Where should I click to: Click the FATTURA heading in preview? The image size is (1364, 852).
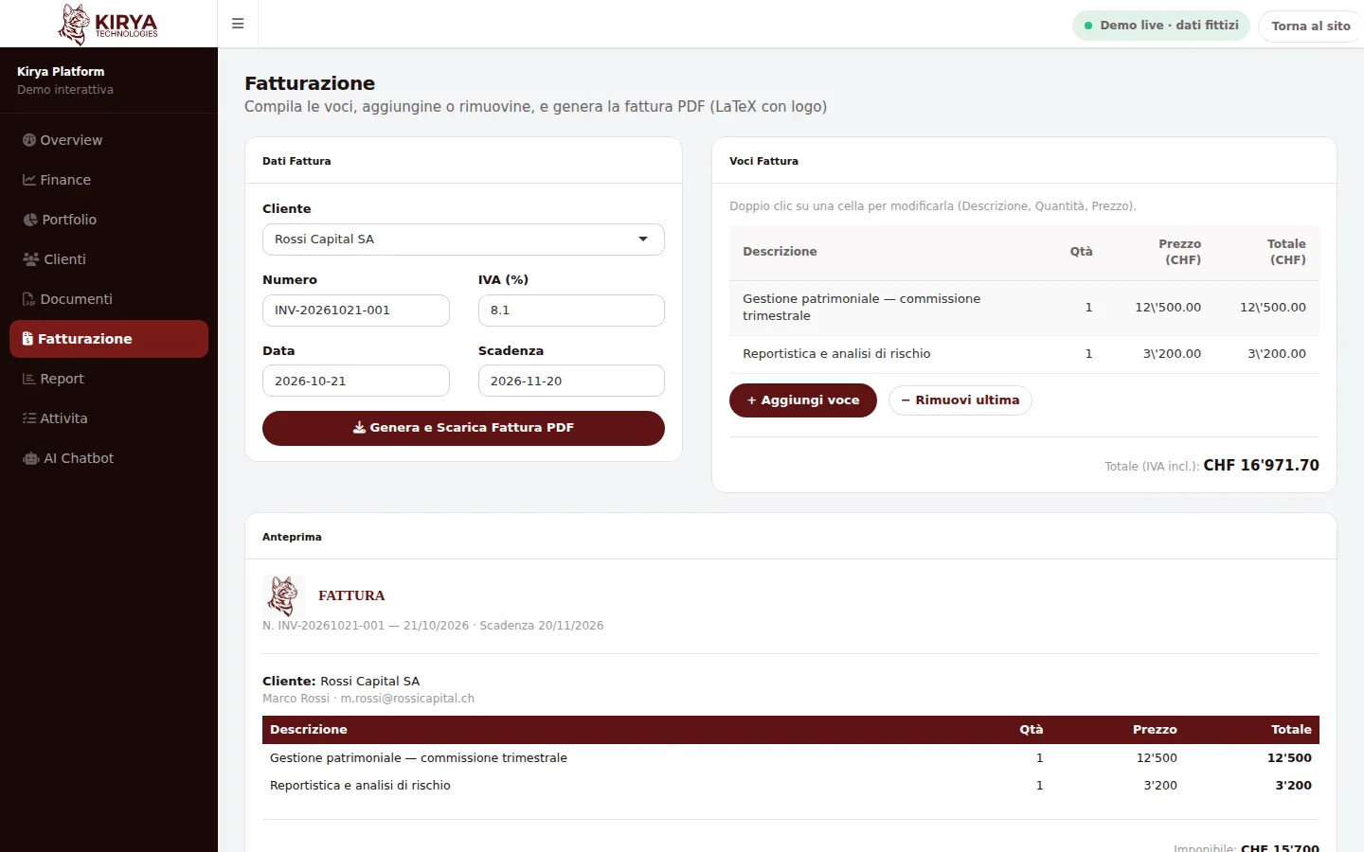[x=351, y=595]
